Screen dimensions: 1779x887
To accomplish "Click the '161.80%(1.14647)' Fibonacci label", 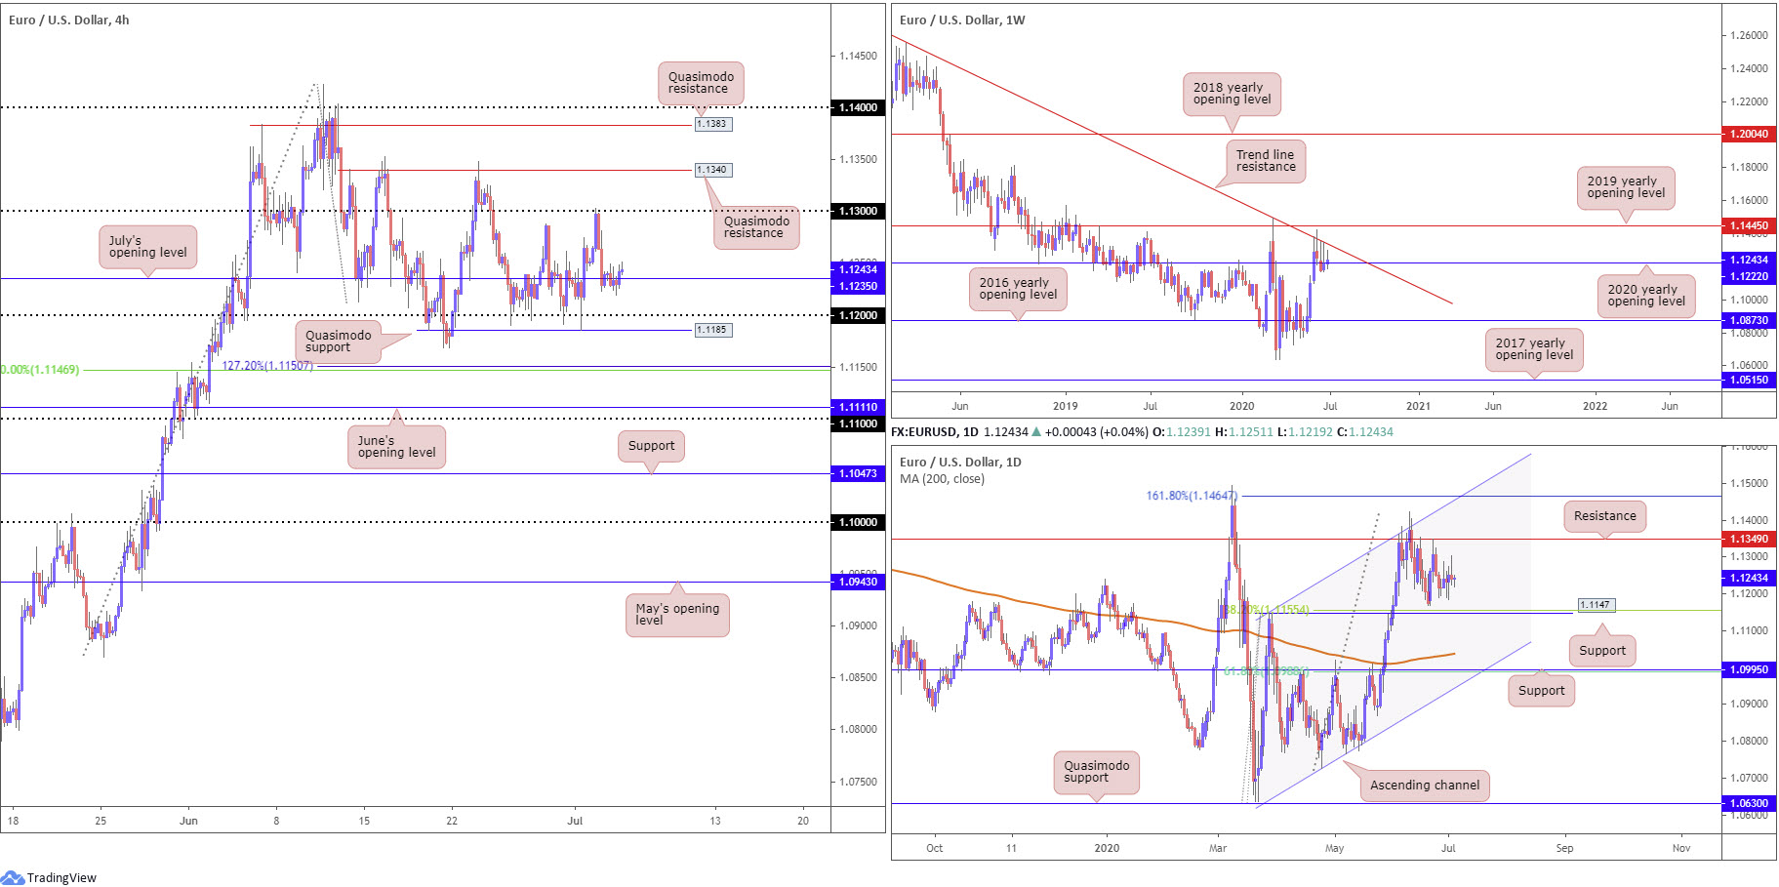I will pos(1192,496).
